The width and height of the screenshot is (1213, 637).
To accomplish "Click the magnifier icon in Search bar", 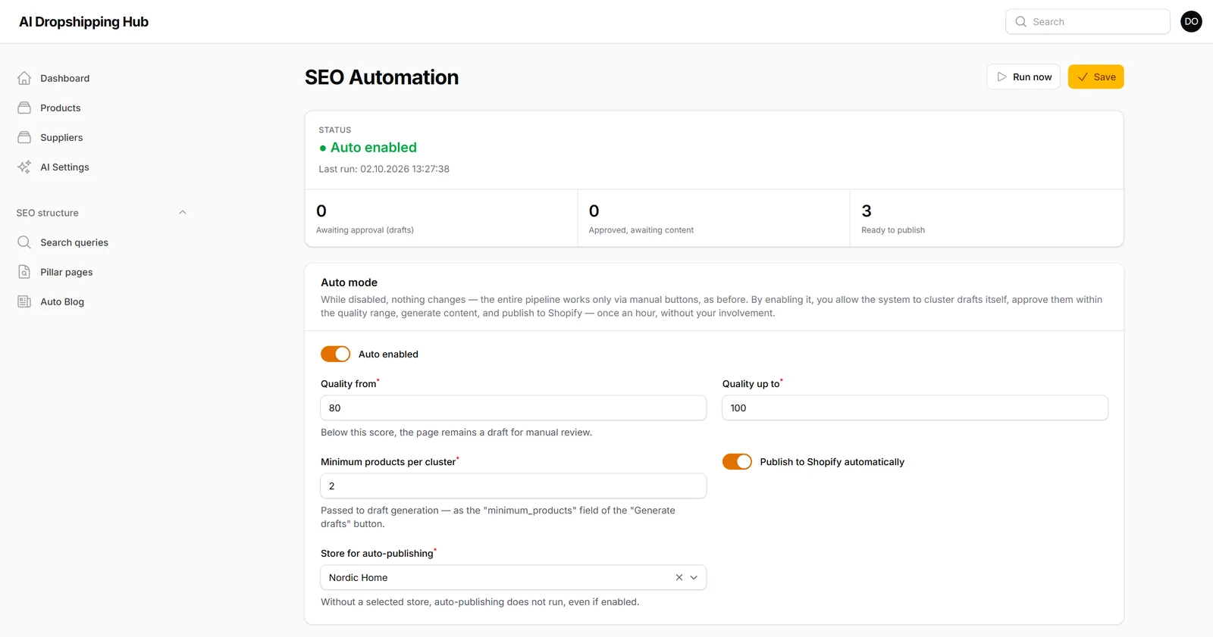I will tap(1021, 22).
